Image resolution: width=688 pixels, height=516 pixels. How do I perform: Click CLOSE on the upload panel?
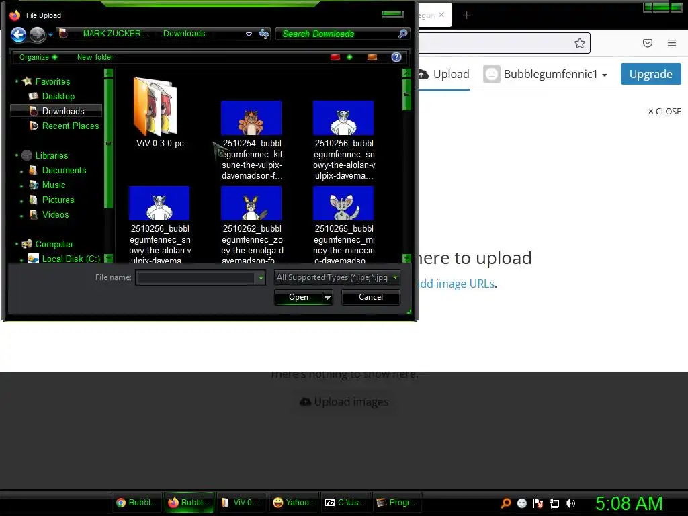pyautogui.click(x=664, y=112)
